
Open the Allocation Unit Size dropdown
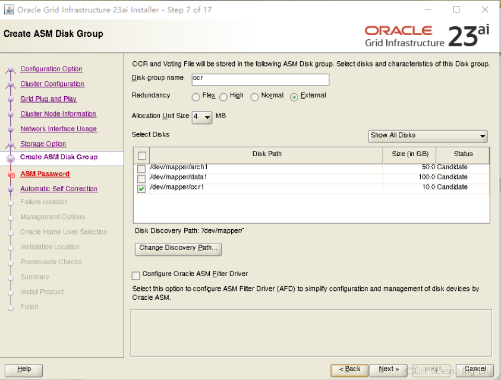[202, 117]
